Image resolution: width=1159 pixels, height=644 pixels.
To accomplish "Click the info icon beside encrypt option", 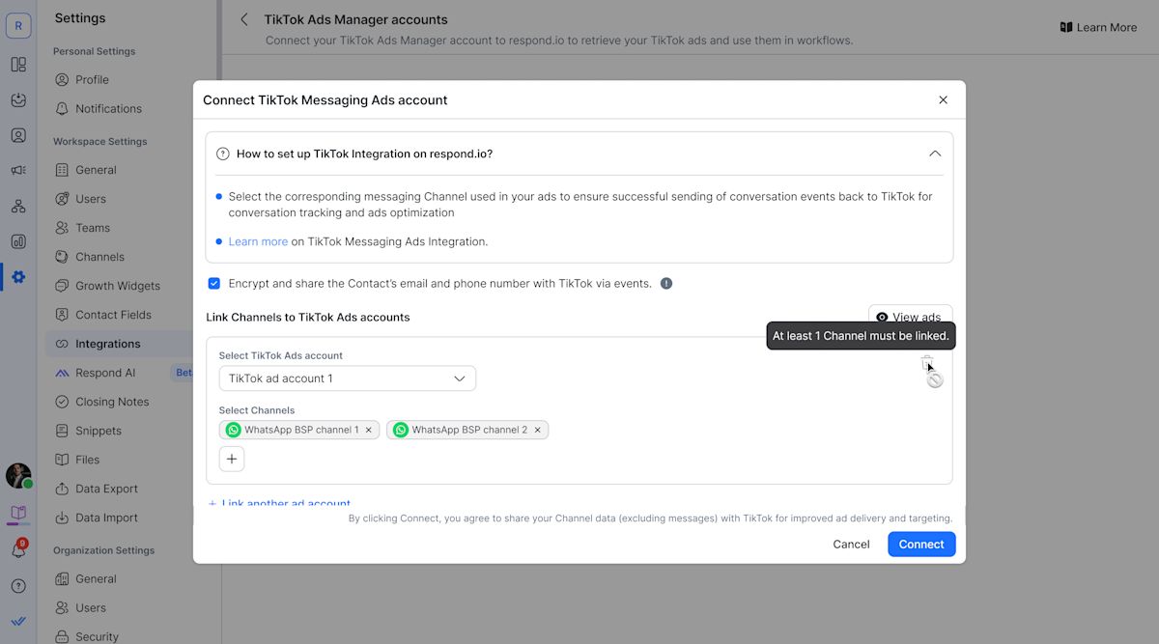I will [665, 284].
